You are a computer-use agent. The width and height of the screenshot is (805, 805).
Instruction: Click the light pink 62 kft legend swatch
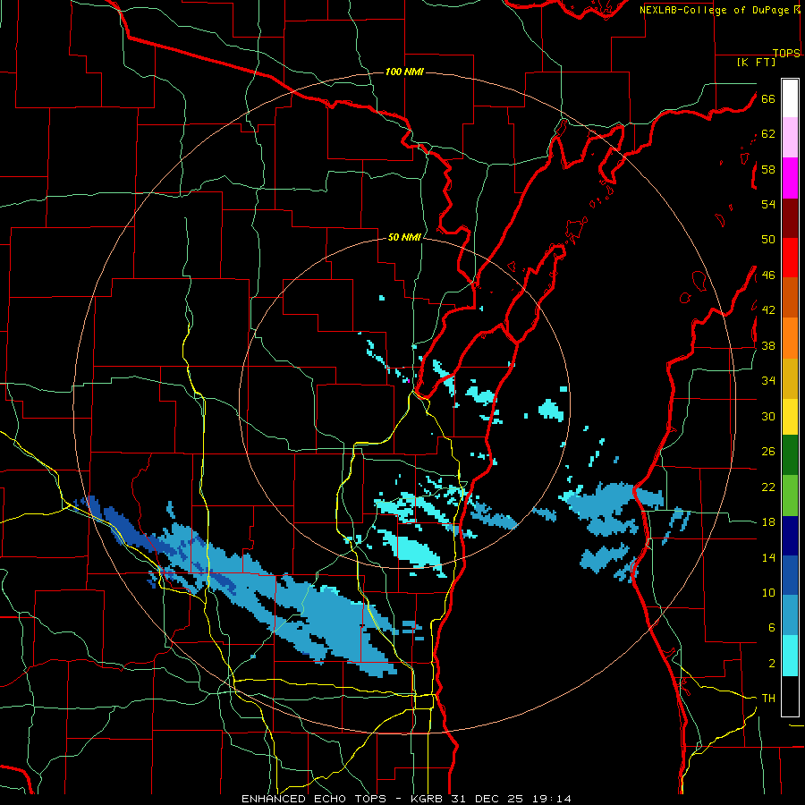point(790,138)
